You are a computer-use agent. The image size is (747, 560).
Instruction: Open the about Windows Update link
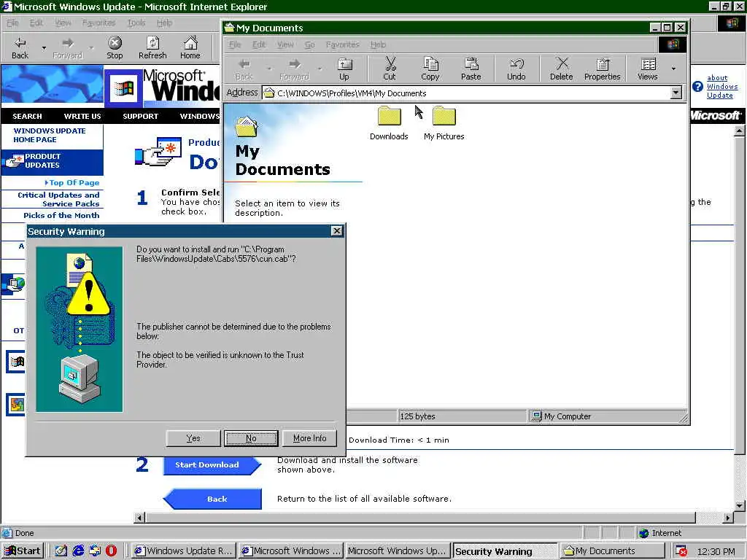[721, 87]
